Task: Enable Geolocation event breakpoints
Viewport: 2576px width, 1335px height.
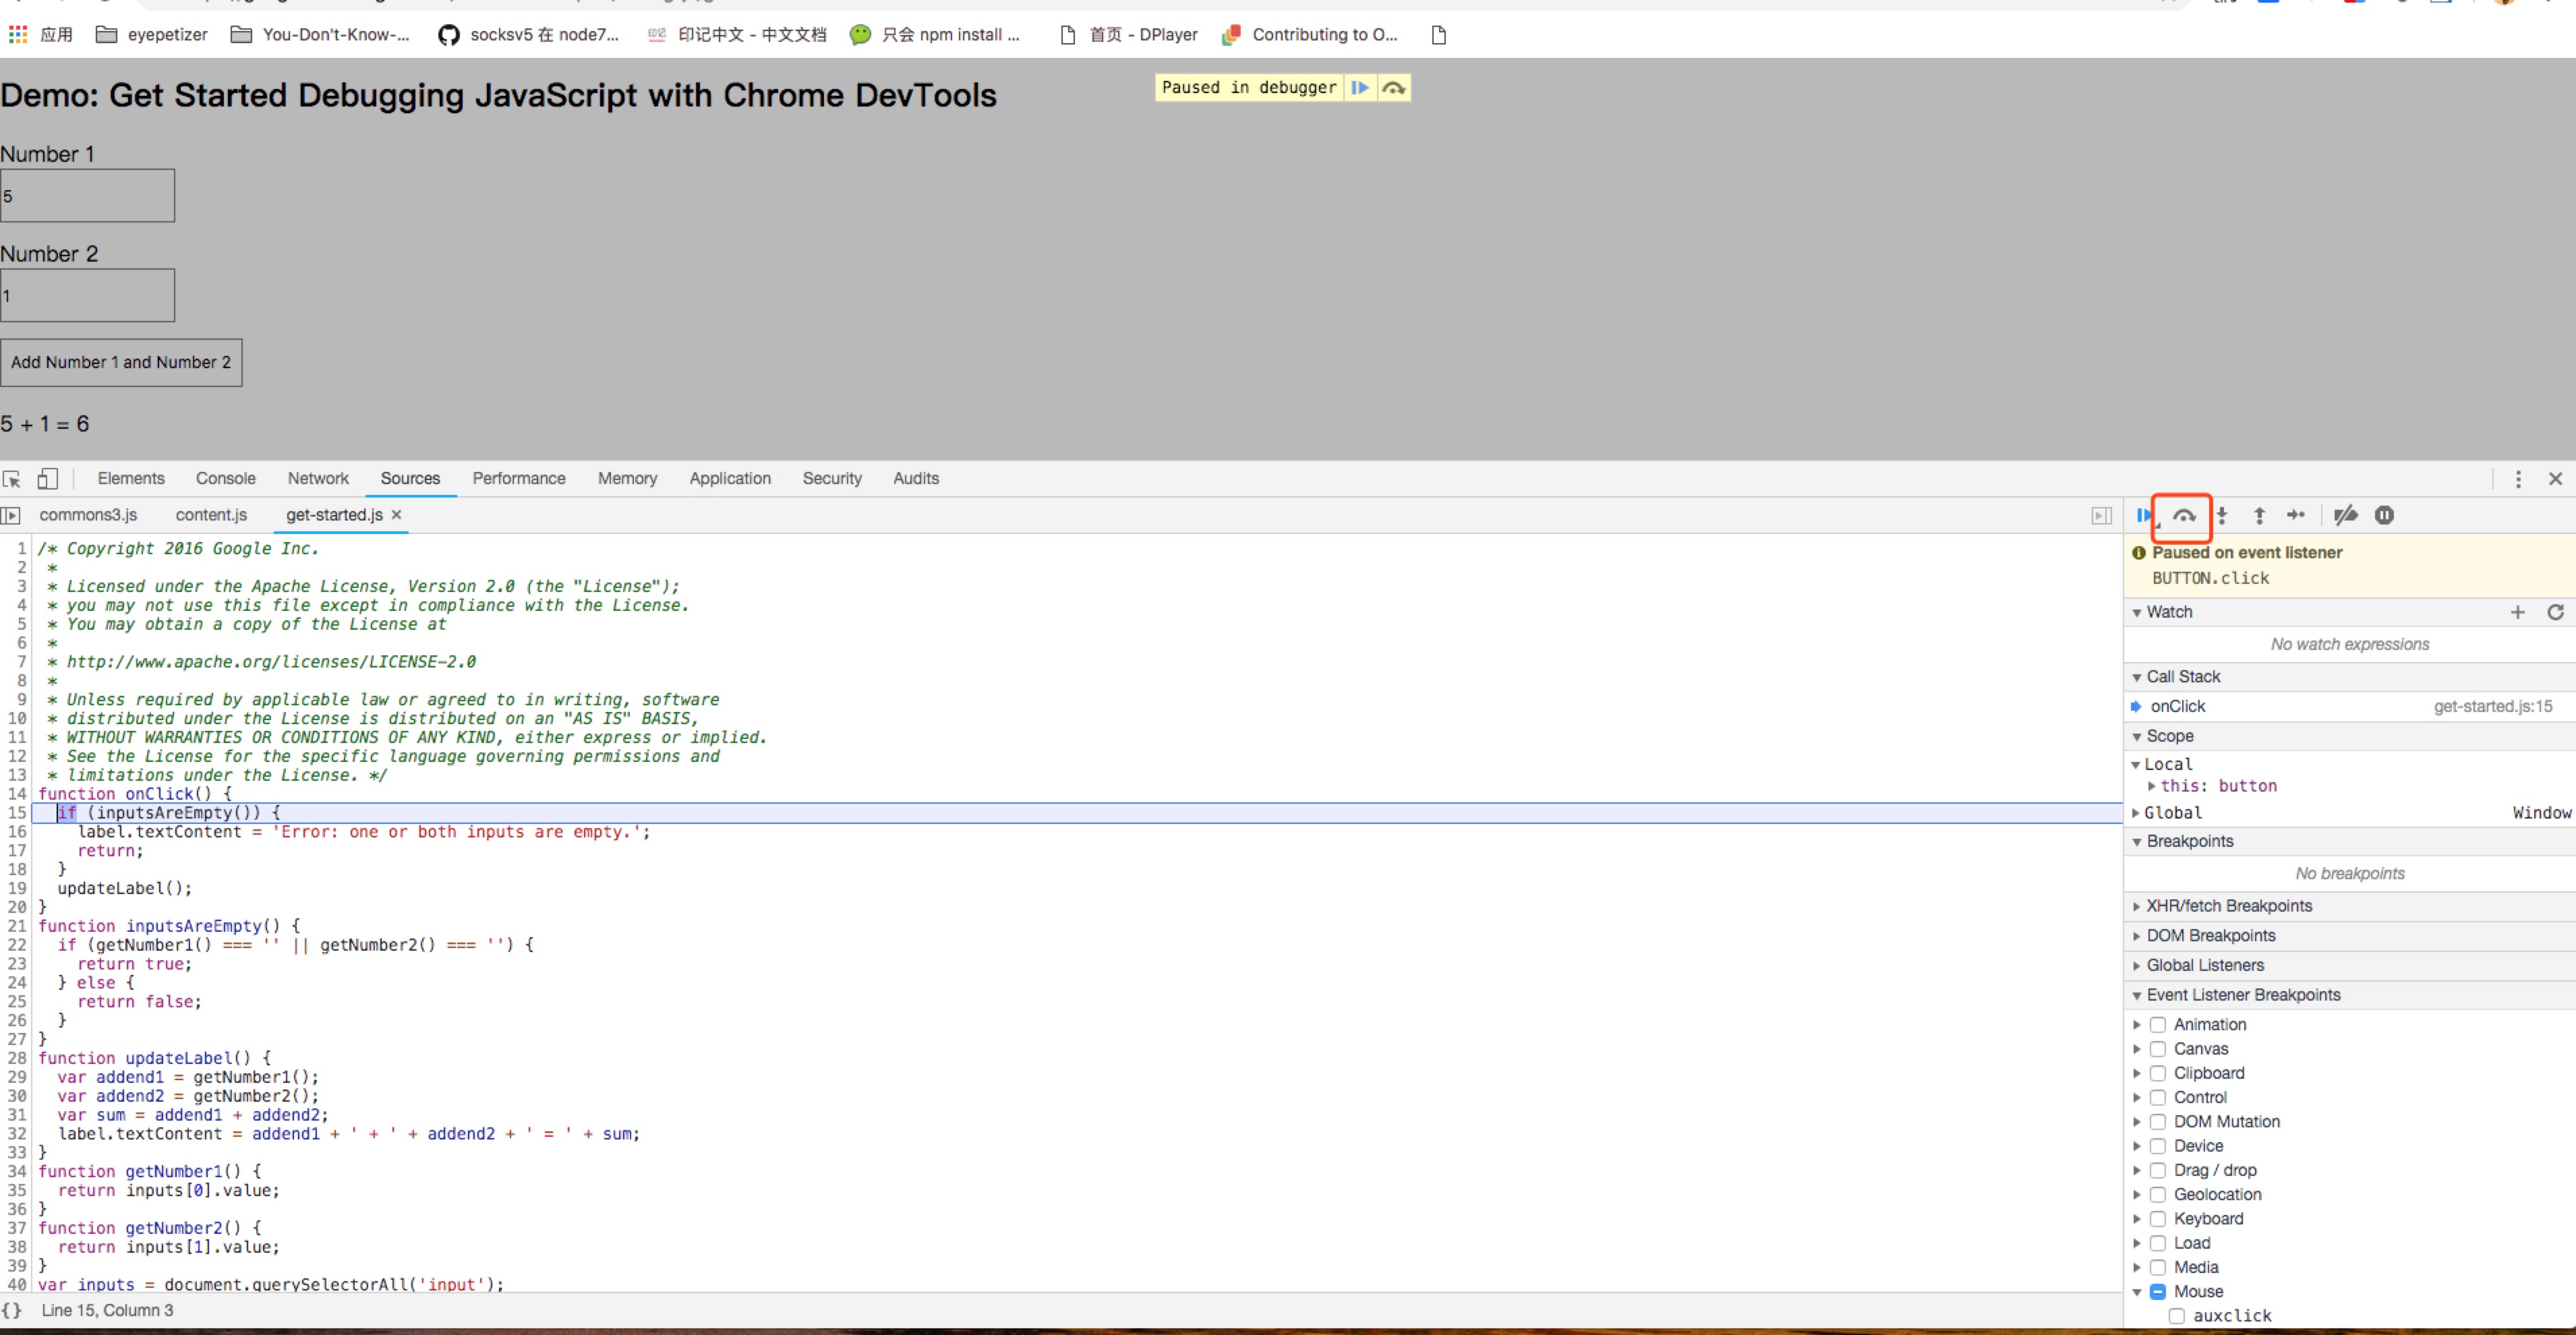Action: click(2158, 1195)
